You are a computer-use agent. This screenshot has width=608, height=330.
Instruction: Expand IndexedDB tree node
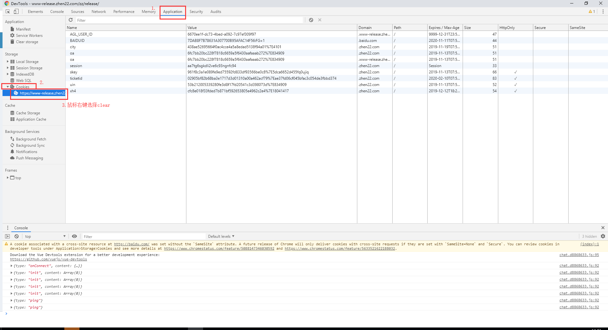tap(8, 74)
